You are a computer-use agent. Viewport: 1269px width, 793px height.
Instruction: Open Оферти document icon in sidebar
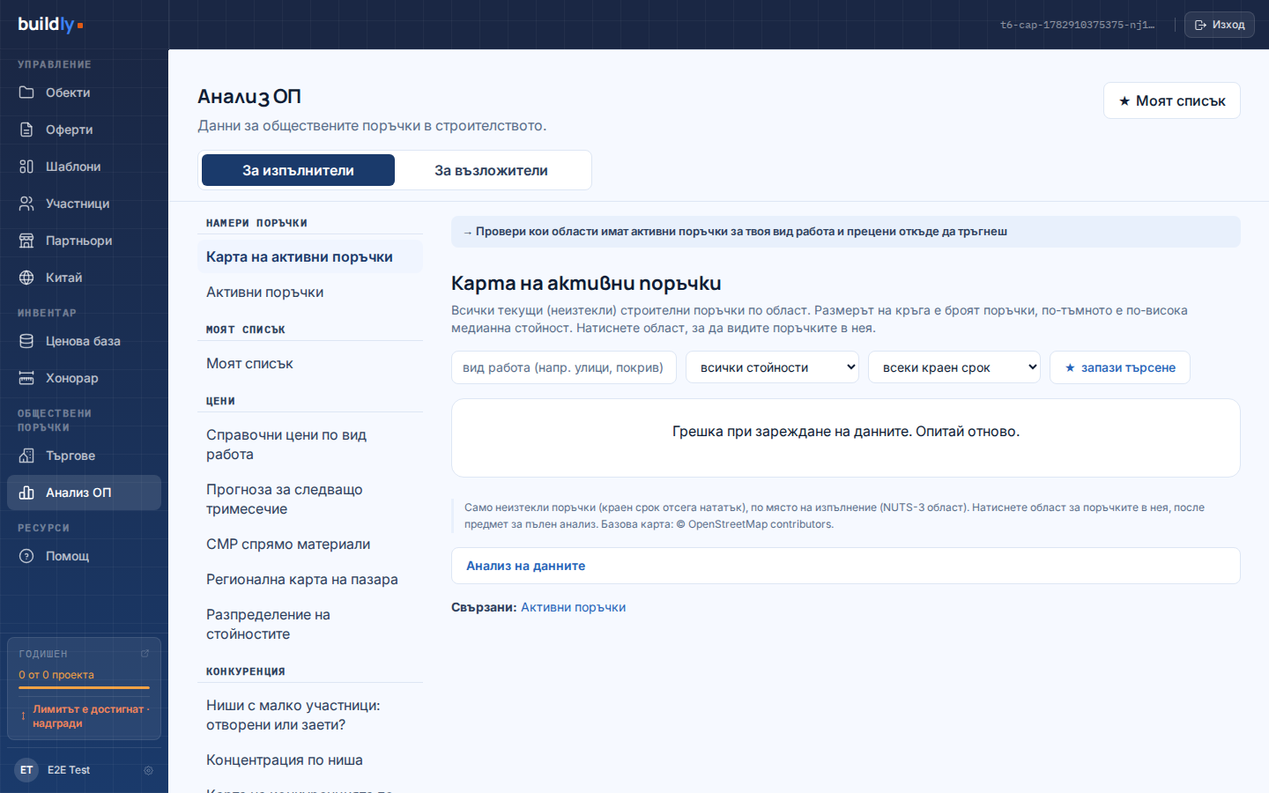click(26, 130)
